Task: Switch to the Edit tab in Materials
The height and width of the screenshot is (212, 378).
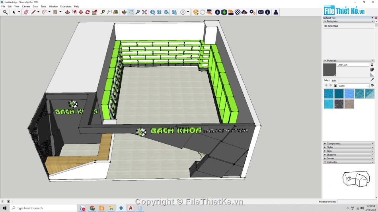Action: [x=334, y=81]
